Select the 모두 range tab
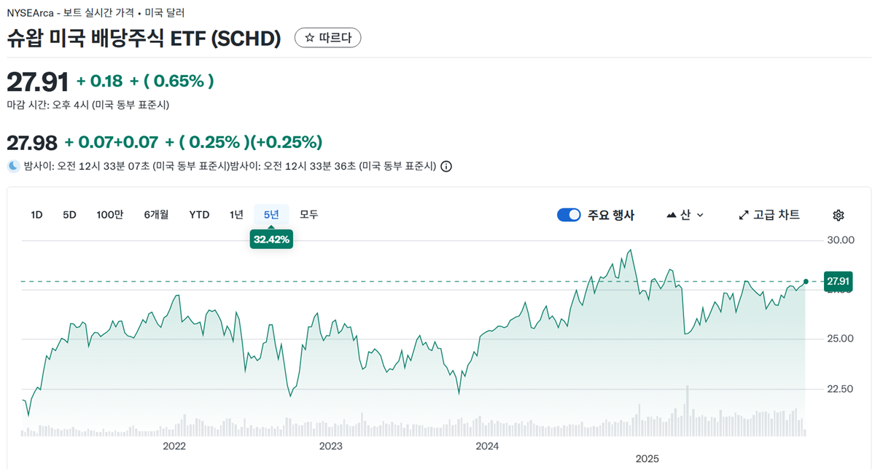This screenshot has width=875, height=469. [309, 215]
